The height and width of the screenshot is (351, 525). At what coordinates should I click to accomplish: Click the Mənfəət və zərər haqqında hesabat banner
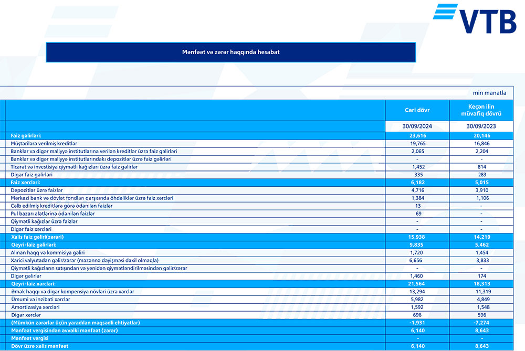231,52
